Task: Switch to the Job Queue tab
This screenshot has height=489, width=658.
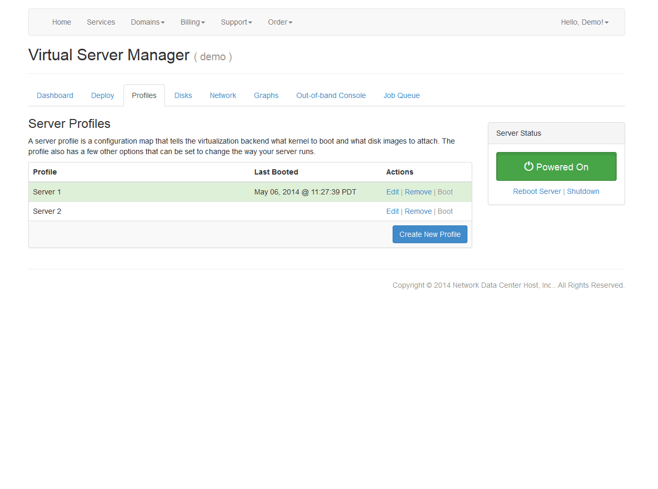Action: point(402,95)
